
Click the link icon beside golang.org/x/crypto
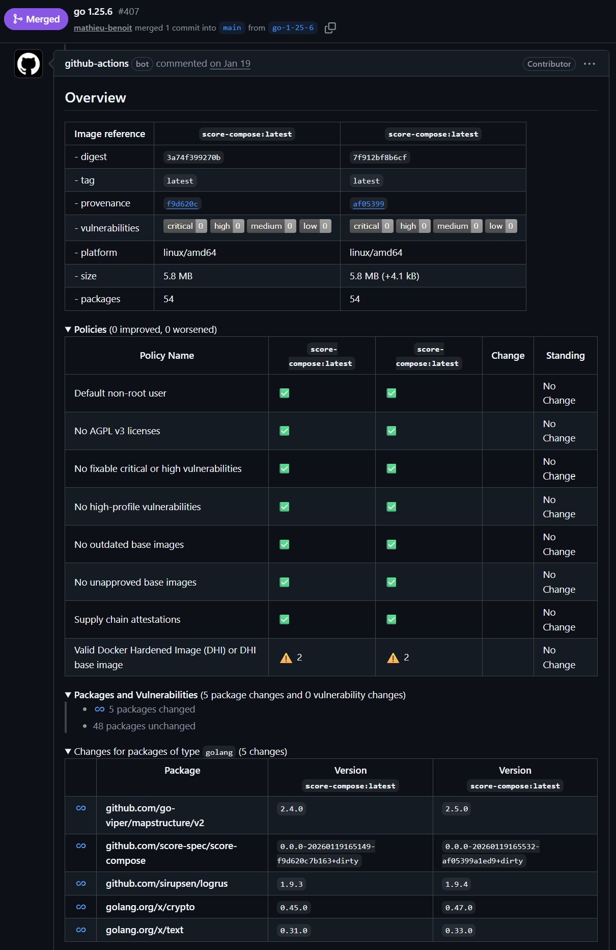click(81, 907)
